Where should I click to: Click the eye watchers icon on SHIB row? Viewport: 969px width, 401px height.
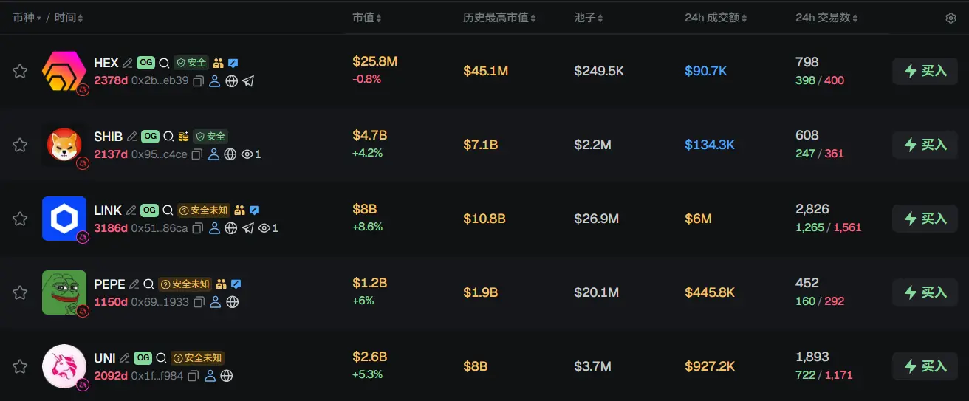[247, 154]
